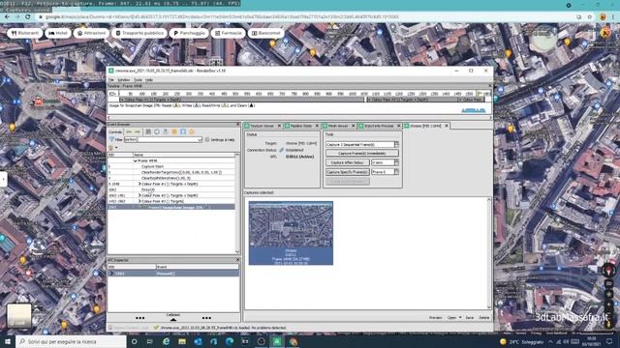Collapse the Frame node in event tree
Screen dimensions: 620x348
click(136, 161)
